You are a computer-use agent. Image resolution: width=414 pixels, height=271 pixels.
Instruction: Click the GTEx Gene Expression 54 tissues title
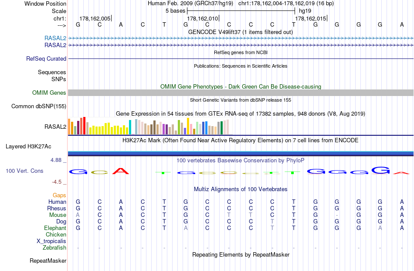tap(241, 114)
